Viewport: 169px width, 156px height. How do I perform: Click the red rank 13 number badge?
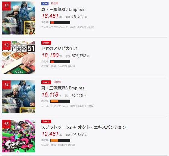[x=6, y=45]
